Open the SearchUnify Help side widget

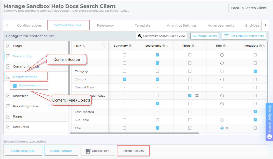269,122
